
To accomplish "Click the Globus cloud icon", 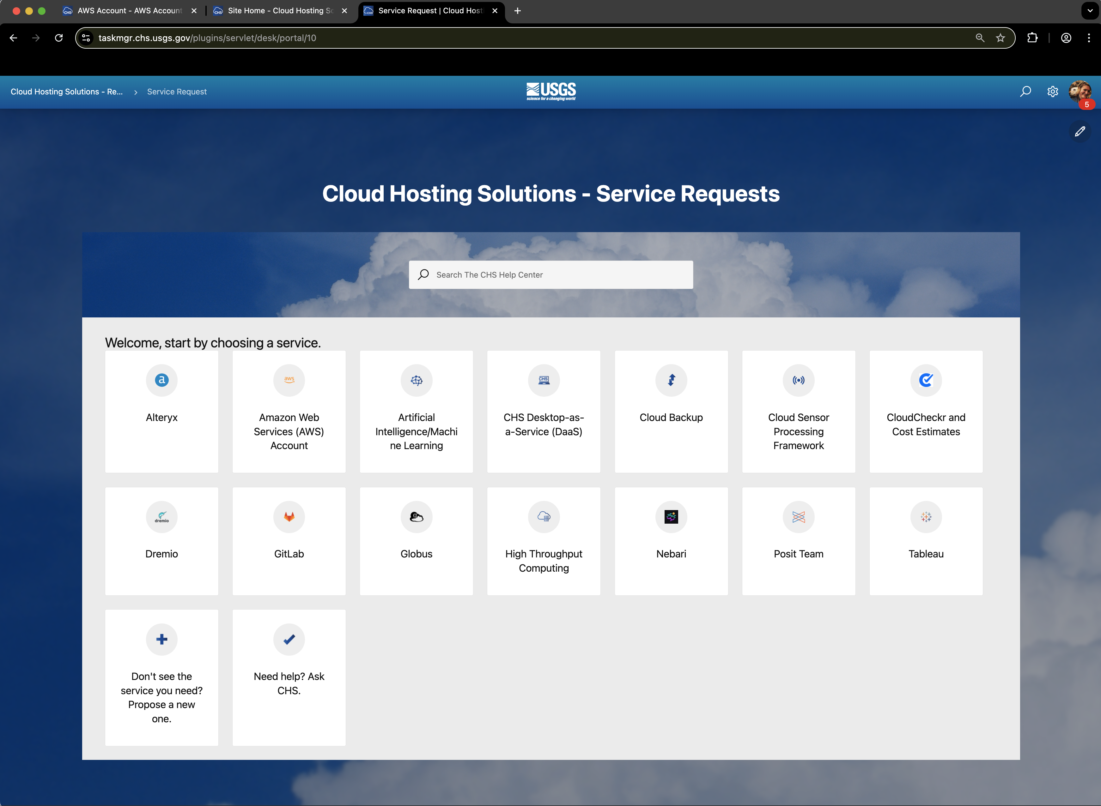I will pyautogui.click(x=417, y=517).
